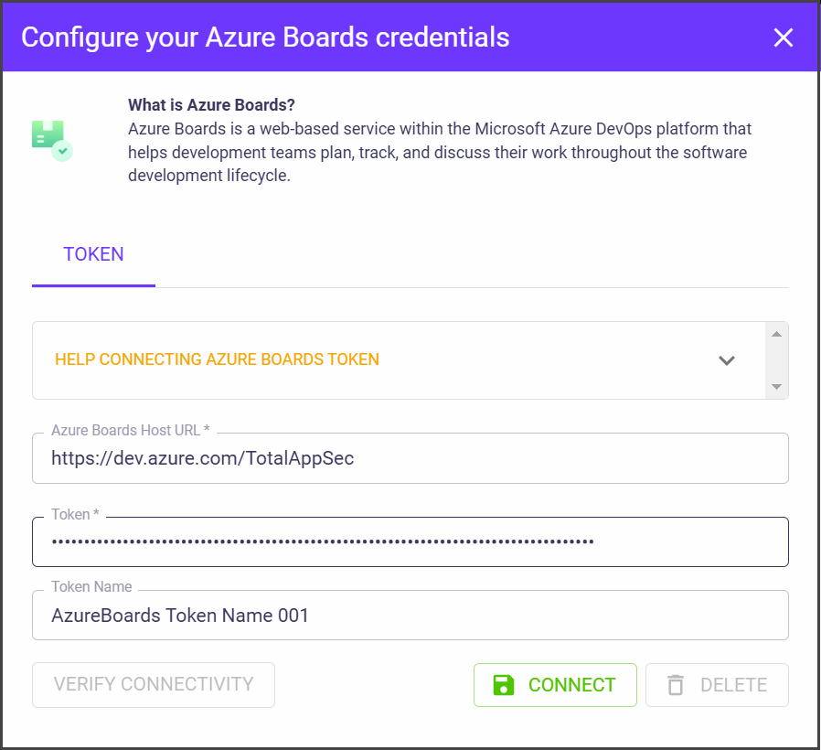Image resolution: width=821 pixels, height=750 pixels.
Task: Click the help panel scroll up arrow
Action: click(776, 334)
